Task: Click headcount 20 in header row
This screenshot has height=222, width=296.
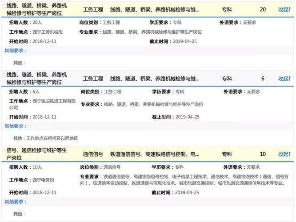Action: pyautogui.click(x=263, y=9)
